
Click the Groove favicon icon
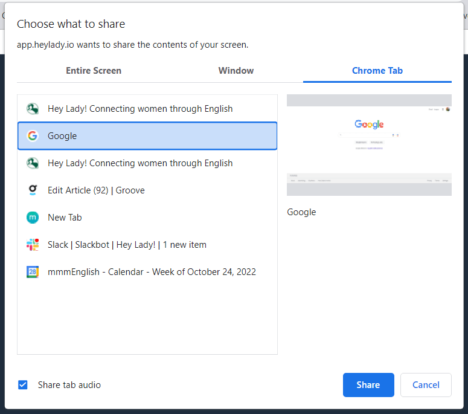point(33,190)
